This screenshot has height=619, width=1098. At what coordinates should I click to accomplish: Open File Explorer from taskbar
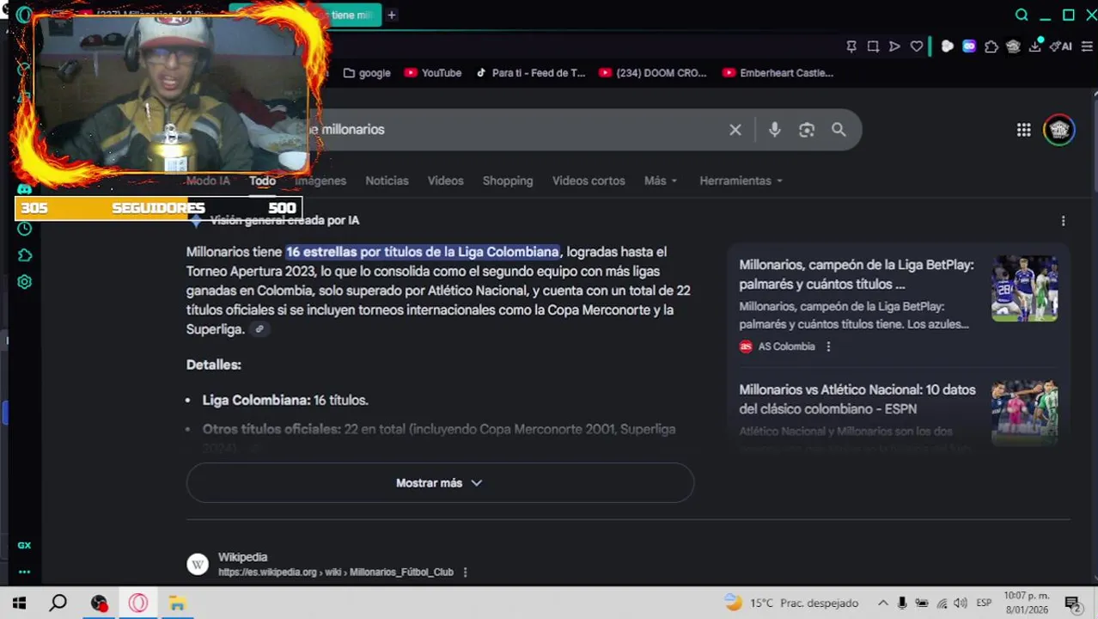[x=177, y=604]
